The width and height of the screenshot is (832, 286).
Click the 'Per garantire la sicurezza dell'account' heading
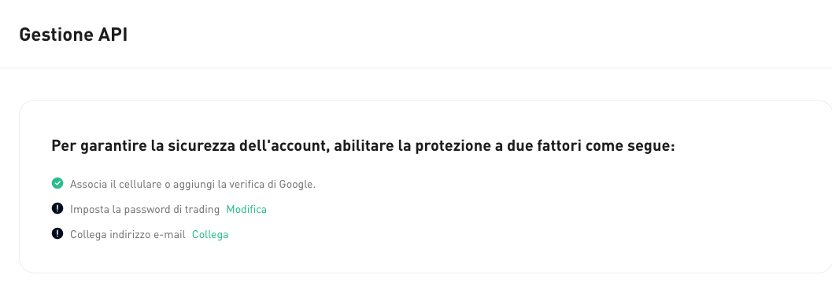(363, 146)
